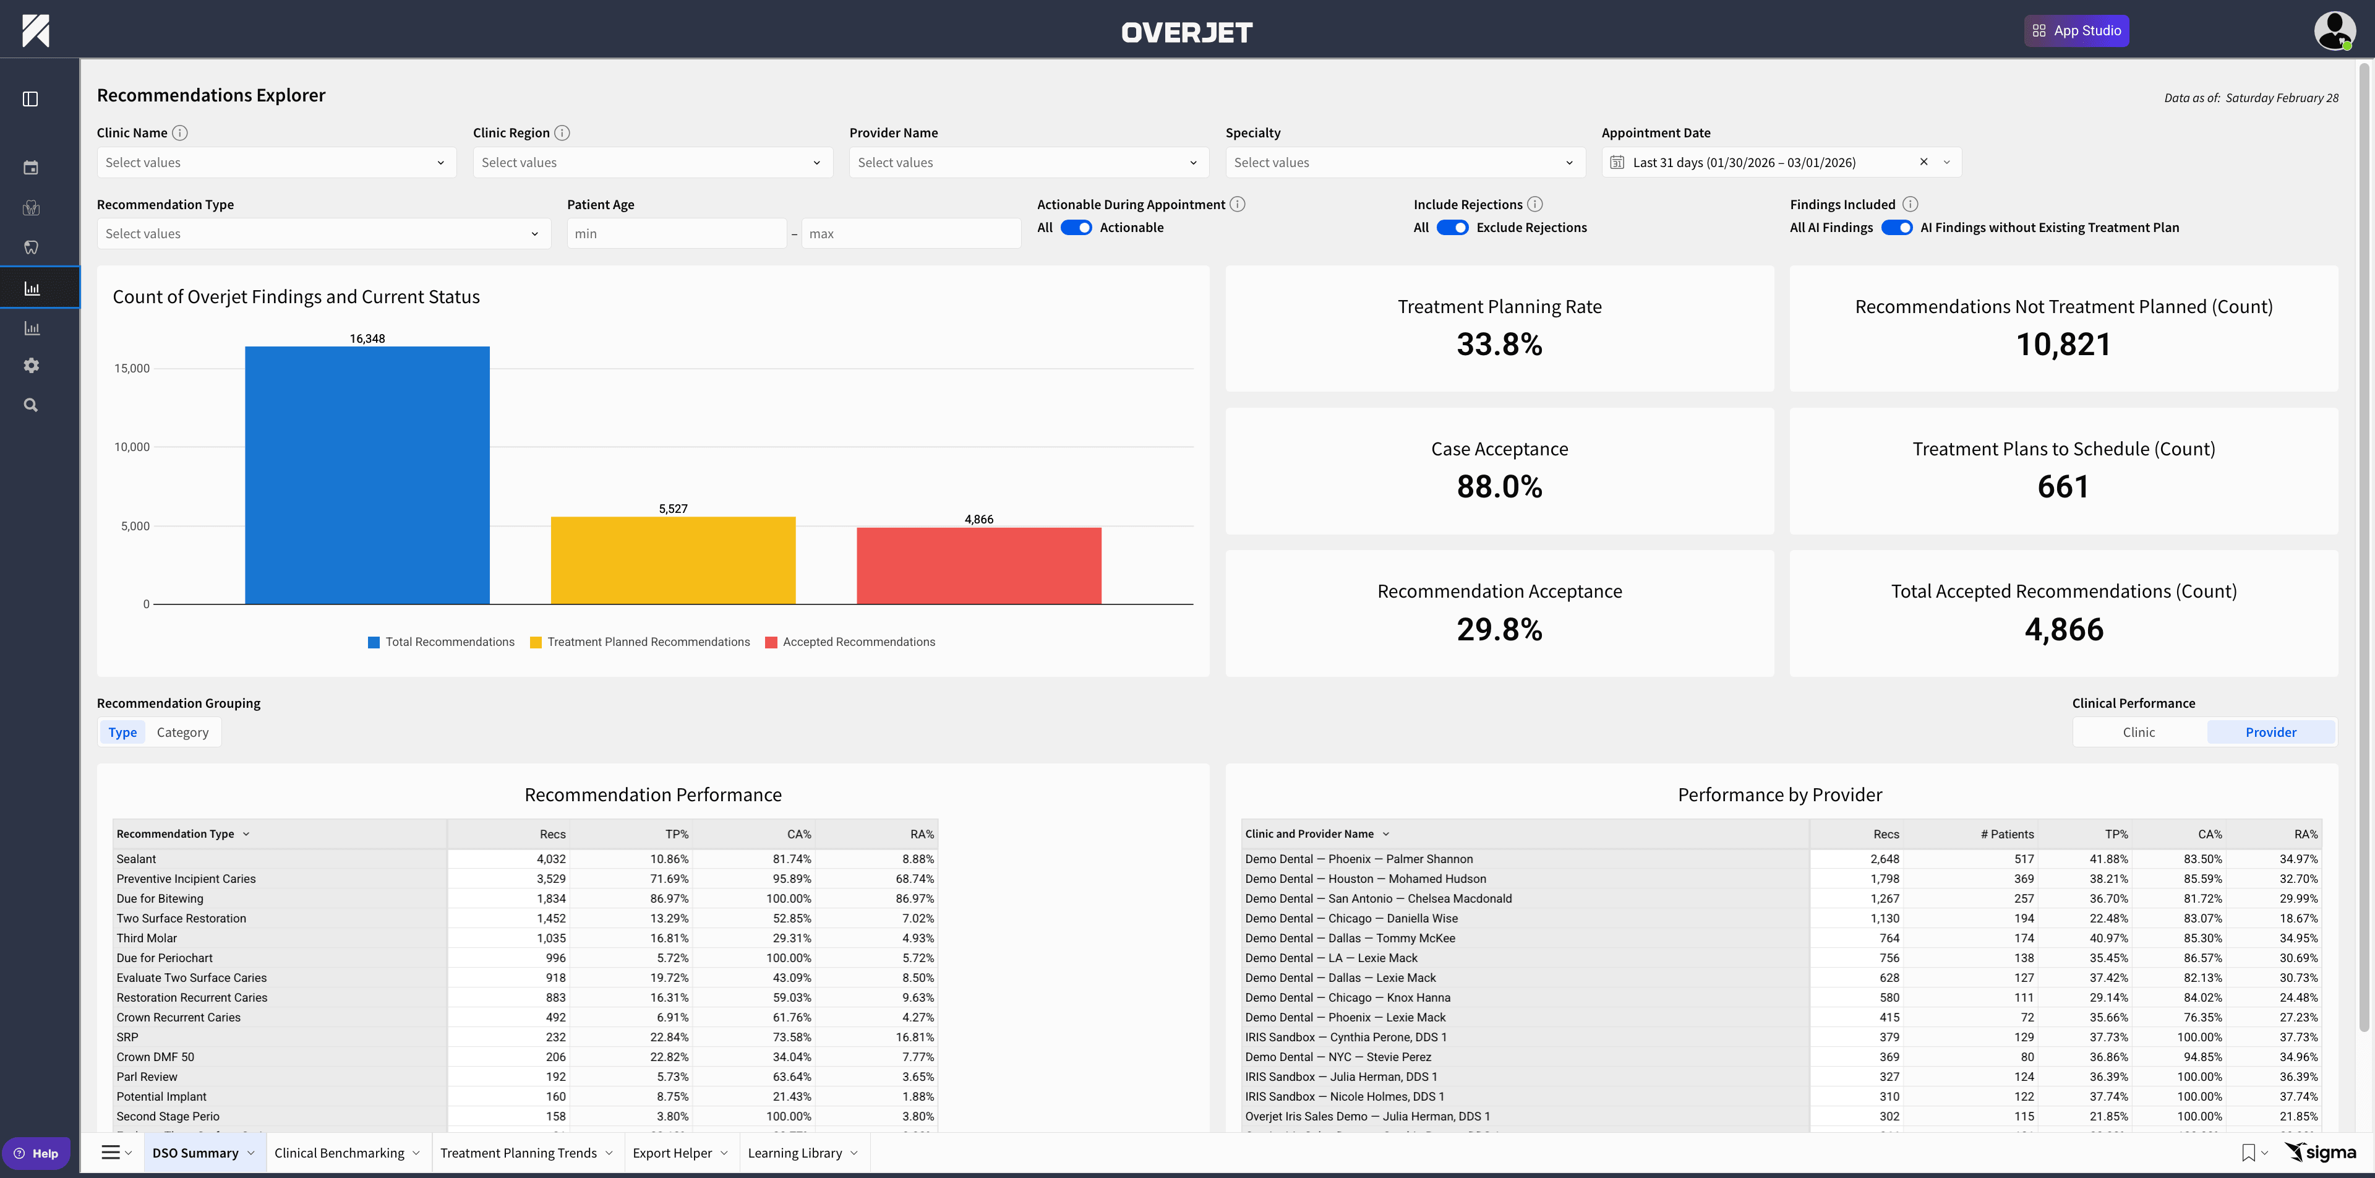Click the Patient Age min field
Viewport: 2375px width, 1178px height.
[676, 233]
